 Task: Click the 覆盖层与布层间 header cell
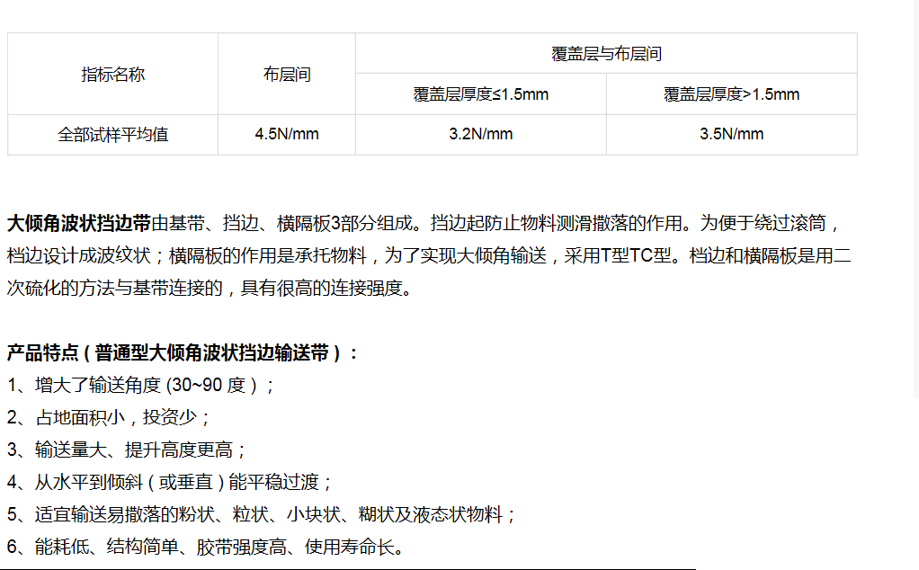606,54
